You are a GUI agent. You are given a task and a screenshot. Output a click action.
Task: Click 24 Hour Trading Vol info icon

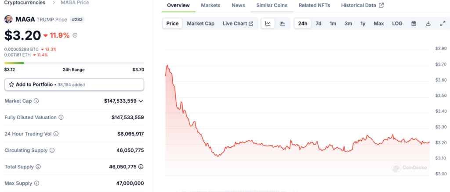[x=56, y=134]
